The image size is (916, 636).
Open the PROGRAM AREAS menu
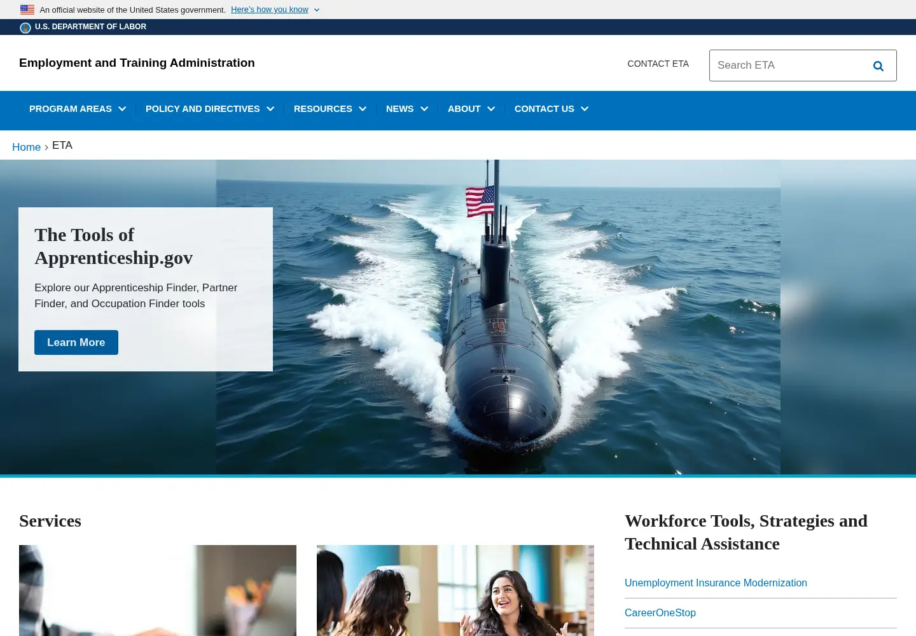71,109
